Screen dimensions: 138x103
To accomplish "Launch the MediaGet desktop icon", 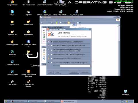I will tap(12, 52).
